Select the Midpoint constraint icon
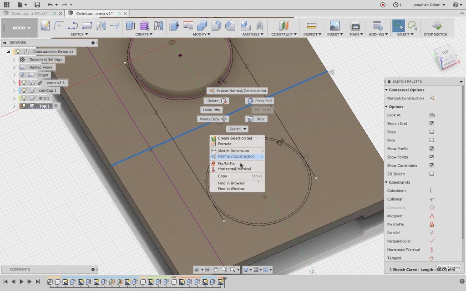Viewport: 466px width, 291px height. pos(432,216)
